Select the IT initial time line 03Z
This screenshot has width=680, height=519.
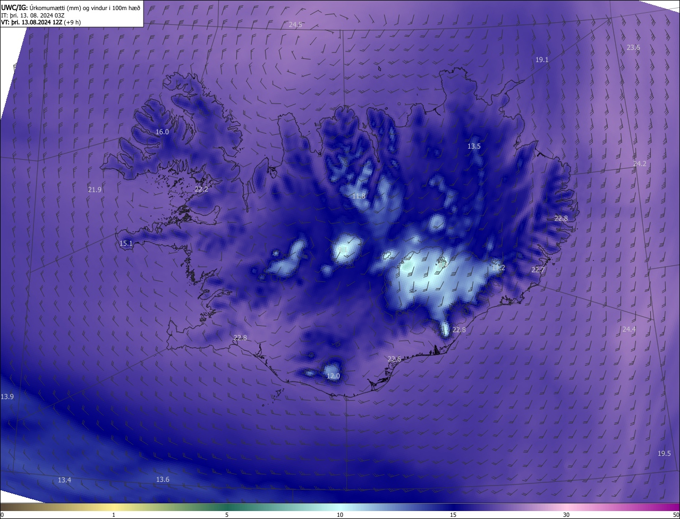[x=33, y=15]
